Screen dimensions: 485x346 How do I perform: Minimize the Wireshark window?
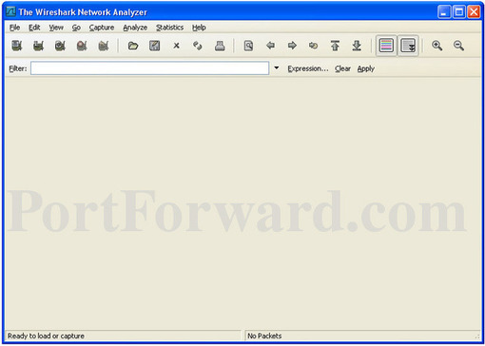(x=444, y=12)
